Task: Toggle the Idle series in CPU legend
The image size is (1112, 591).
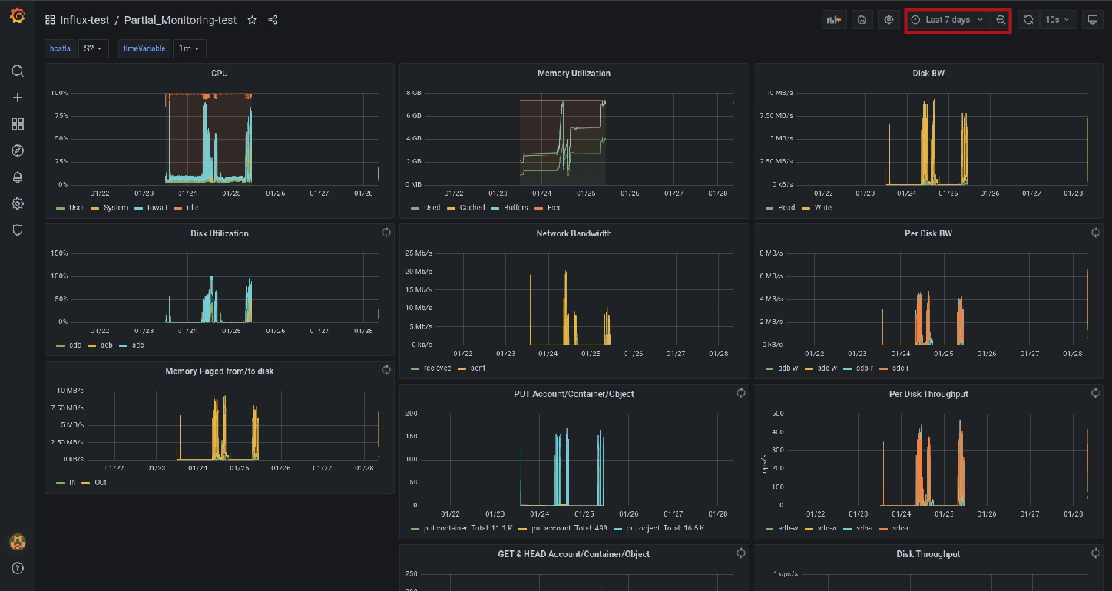Action: (190, 208)
